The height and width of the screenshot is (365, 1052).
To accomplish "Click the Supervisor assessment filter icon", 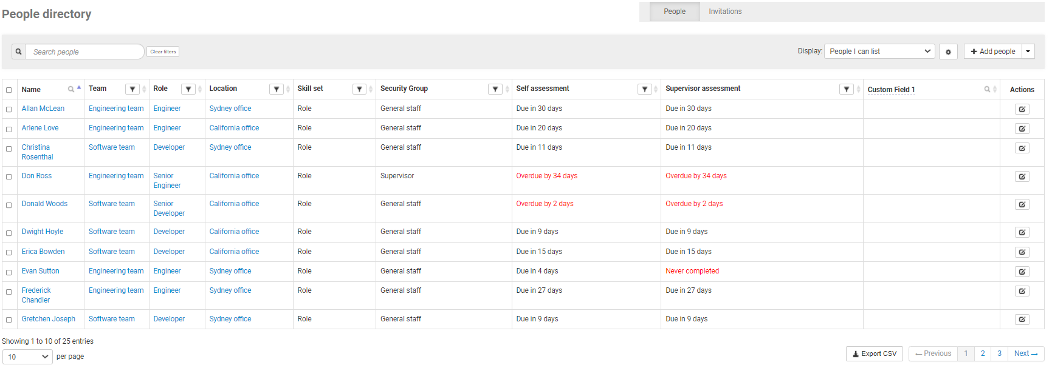I will 846,89.
